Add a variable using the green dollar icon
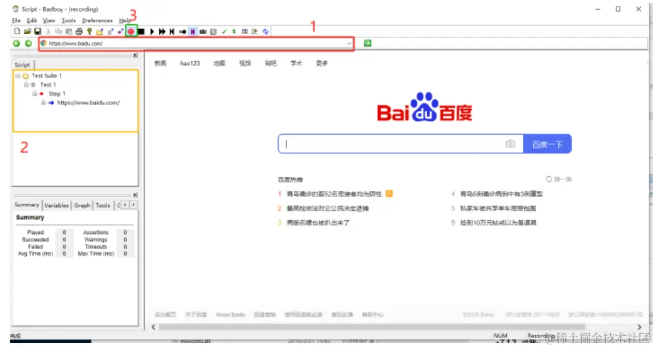The width and height of the screenshot is (654, 349). coord(234,32)
